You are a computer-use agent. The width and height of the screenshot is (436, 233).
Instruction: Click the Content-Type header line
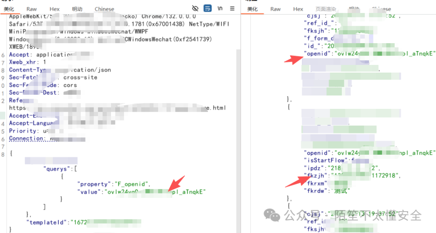click(x=60, y=70)
